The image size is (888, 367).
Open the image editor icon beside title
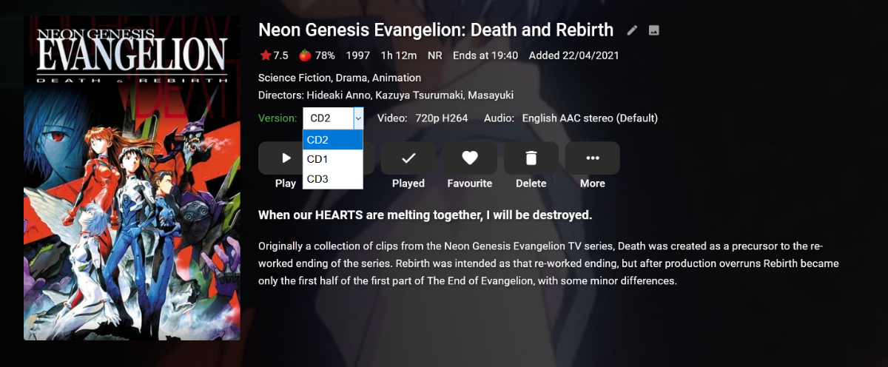653,30
